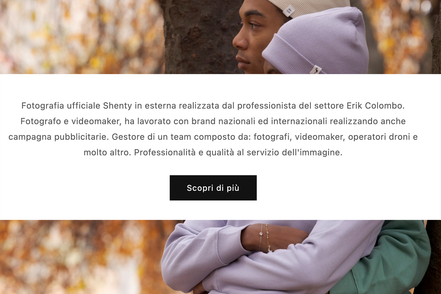Image resolution: width=441 pixels, height=294 pixels.
Task: Click the tree trunk in top image
Action: pyautogui.click(x=198, y=37)
